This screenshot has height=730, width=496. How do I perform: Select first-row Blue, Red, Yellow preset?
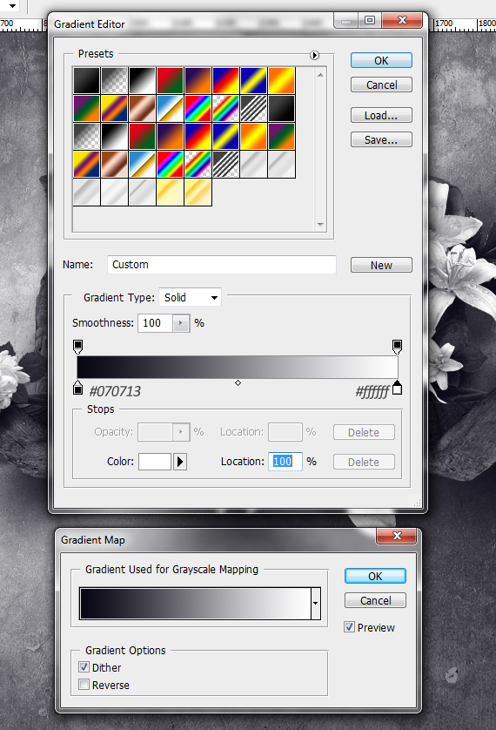click(225, 80)
